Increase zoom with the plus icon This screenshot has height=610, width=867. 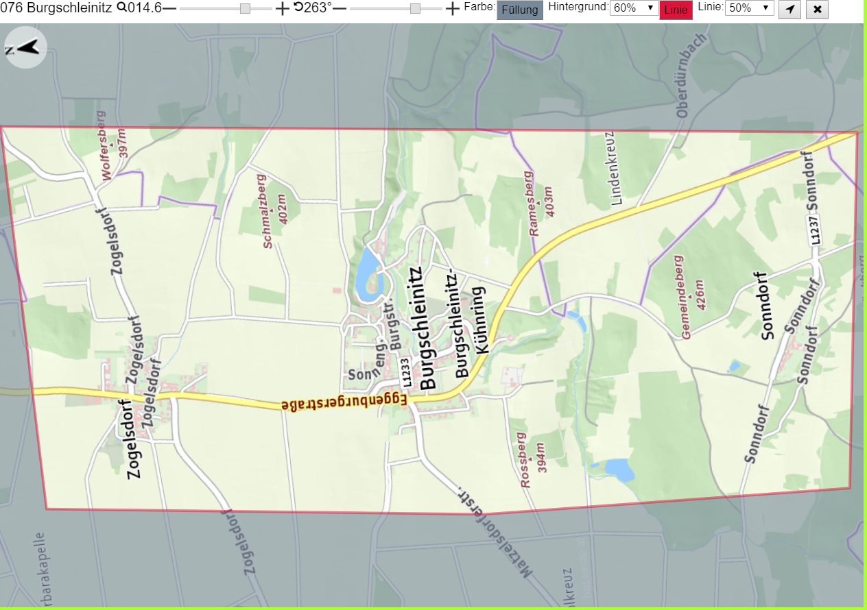click(282, 8)
